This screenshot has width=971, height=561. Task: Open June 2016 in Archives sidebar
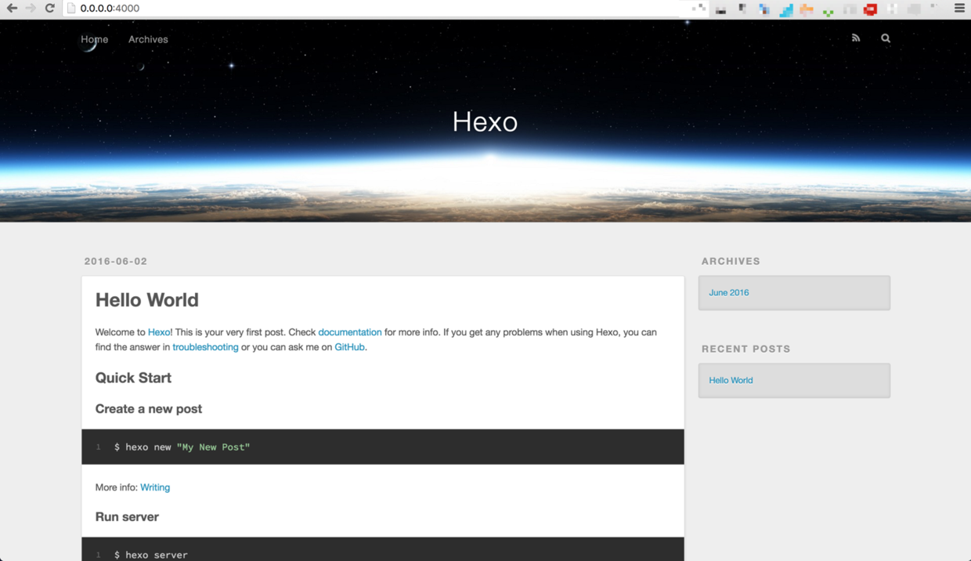tap(728, 292)
